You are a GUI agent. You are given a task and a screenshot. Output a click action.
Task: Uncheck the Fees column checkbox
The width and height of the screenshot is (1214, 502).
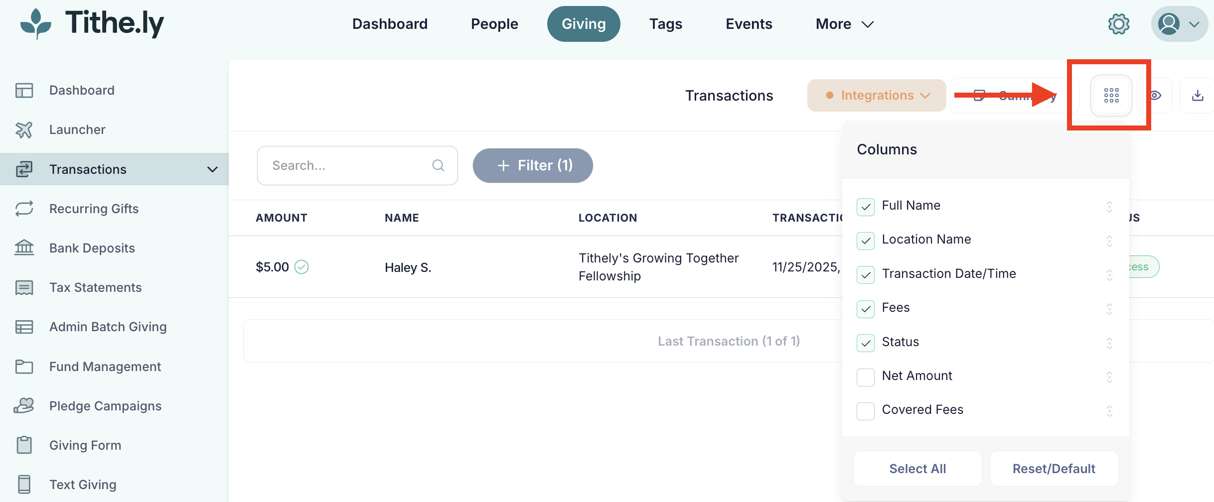click(x=866, y=309)
